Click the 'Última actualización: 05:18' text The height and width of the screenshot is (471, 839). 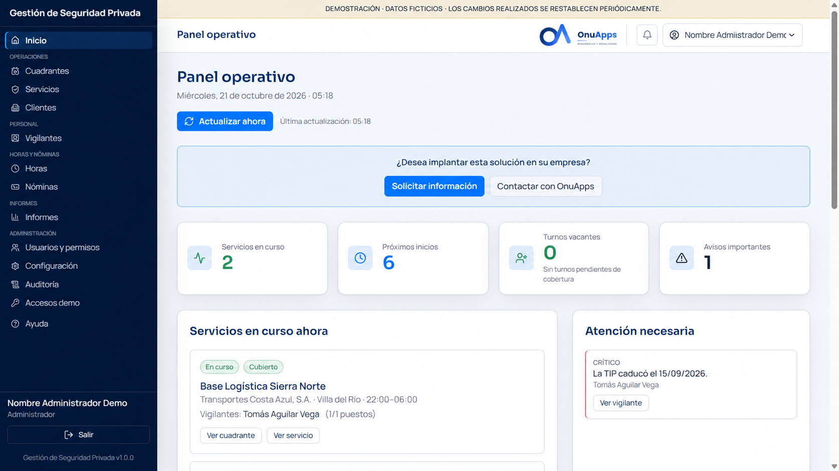coord(325,121)
